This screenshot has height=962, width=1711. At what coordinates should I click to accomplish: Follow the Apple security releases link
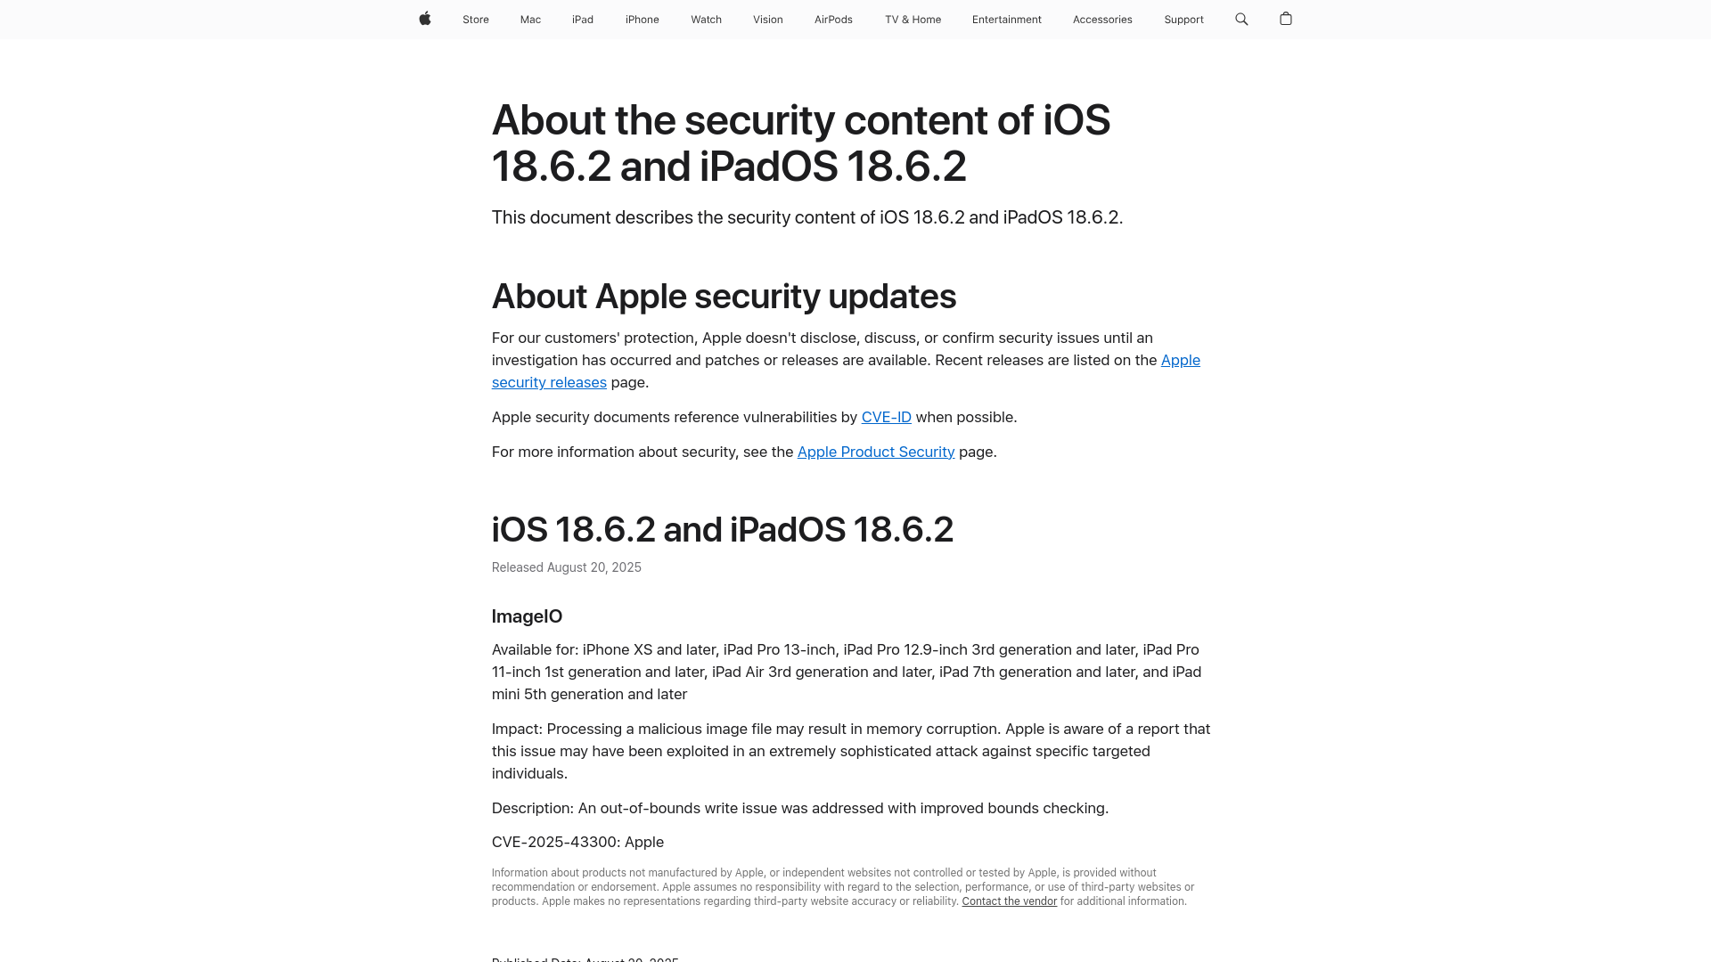549,382
